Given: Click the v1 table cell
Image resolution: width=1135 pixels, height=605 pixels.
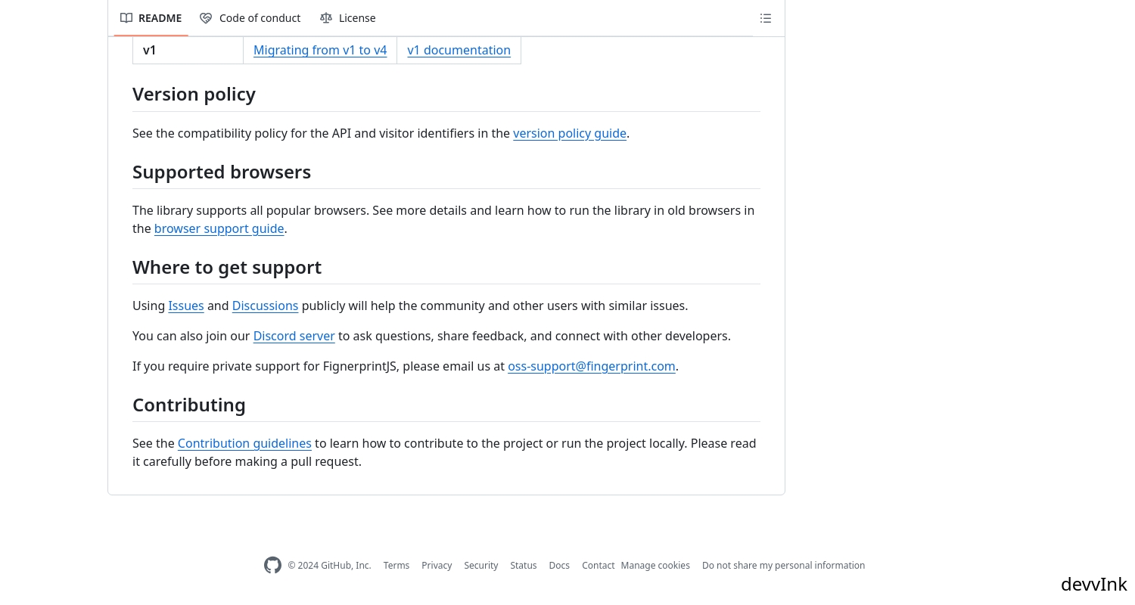Looking at the screenshot, I should click(x=188, y=50).
